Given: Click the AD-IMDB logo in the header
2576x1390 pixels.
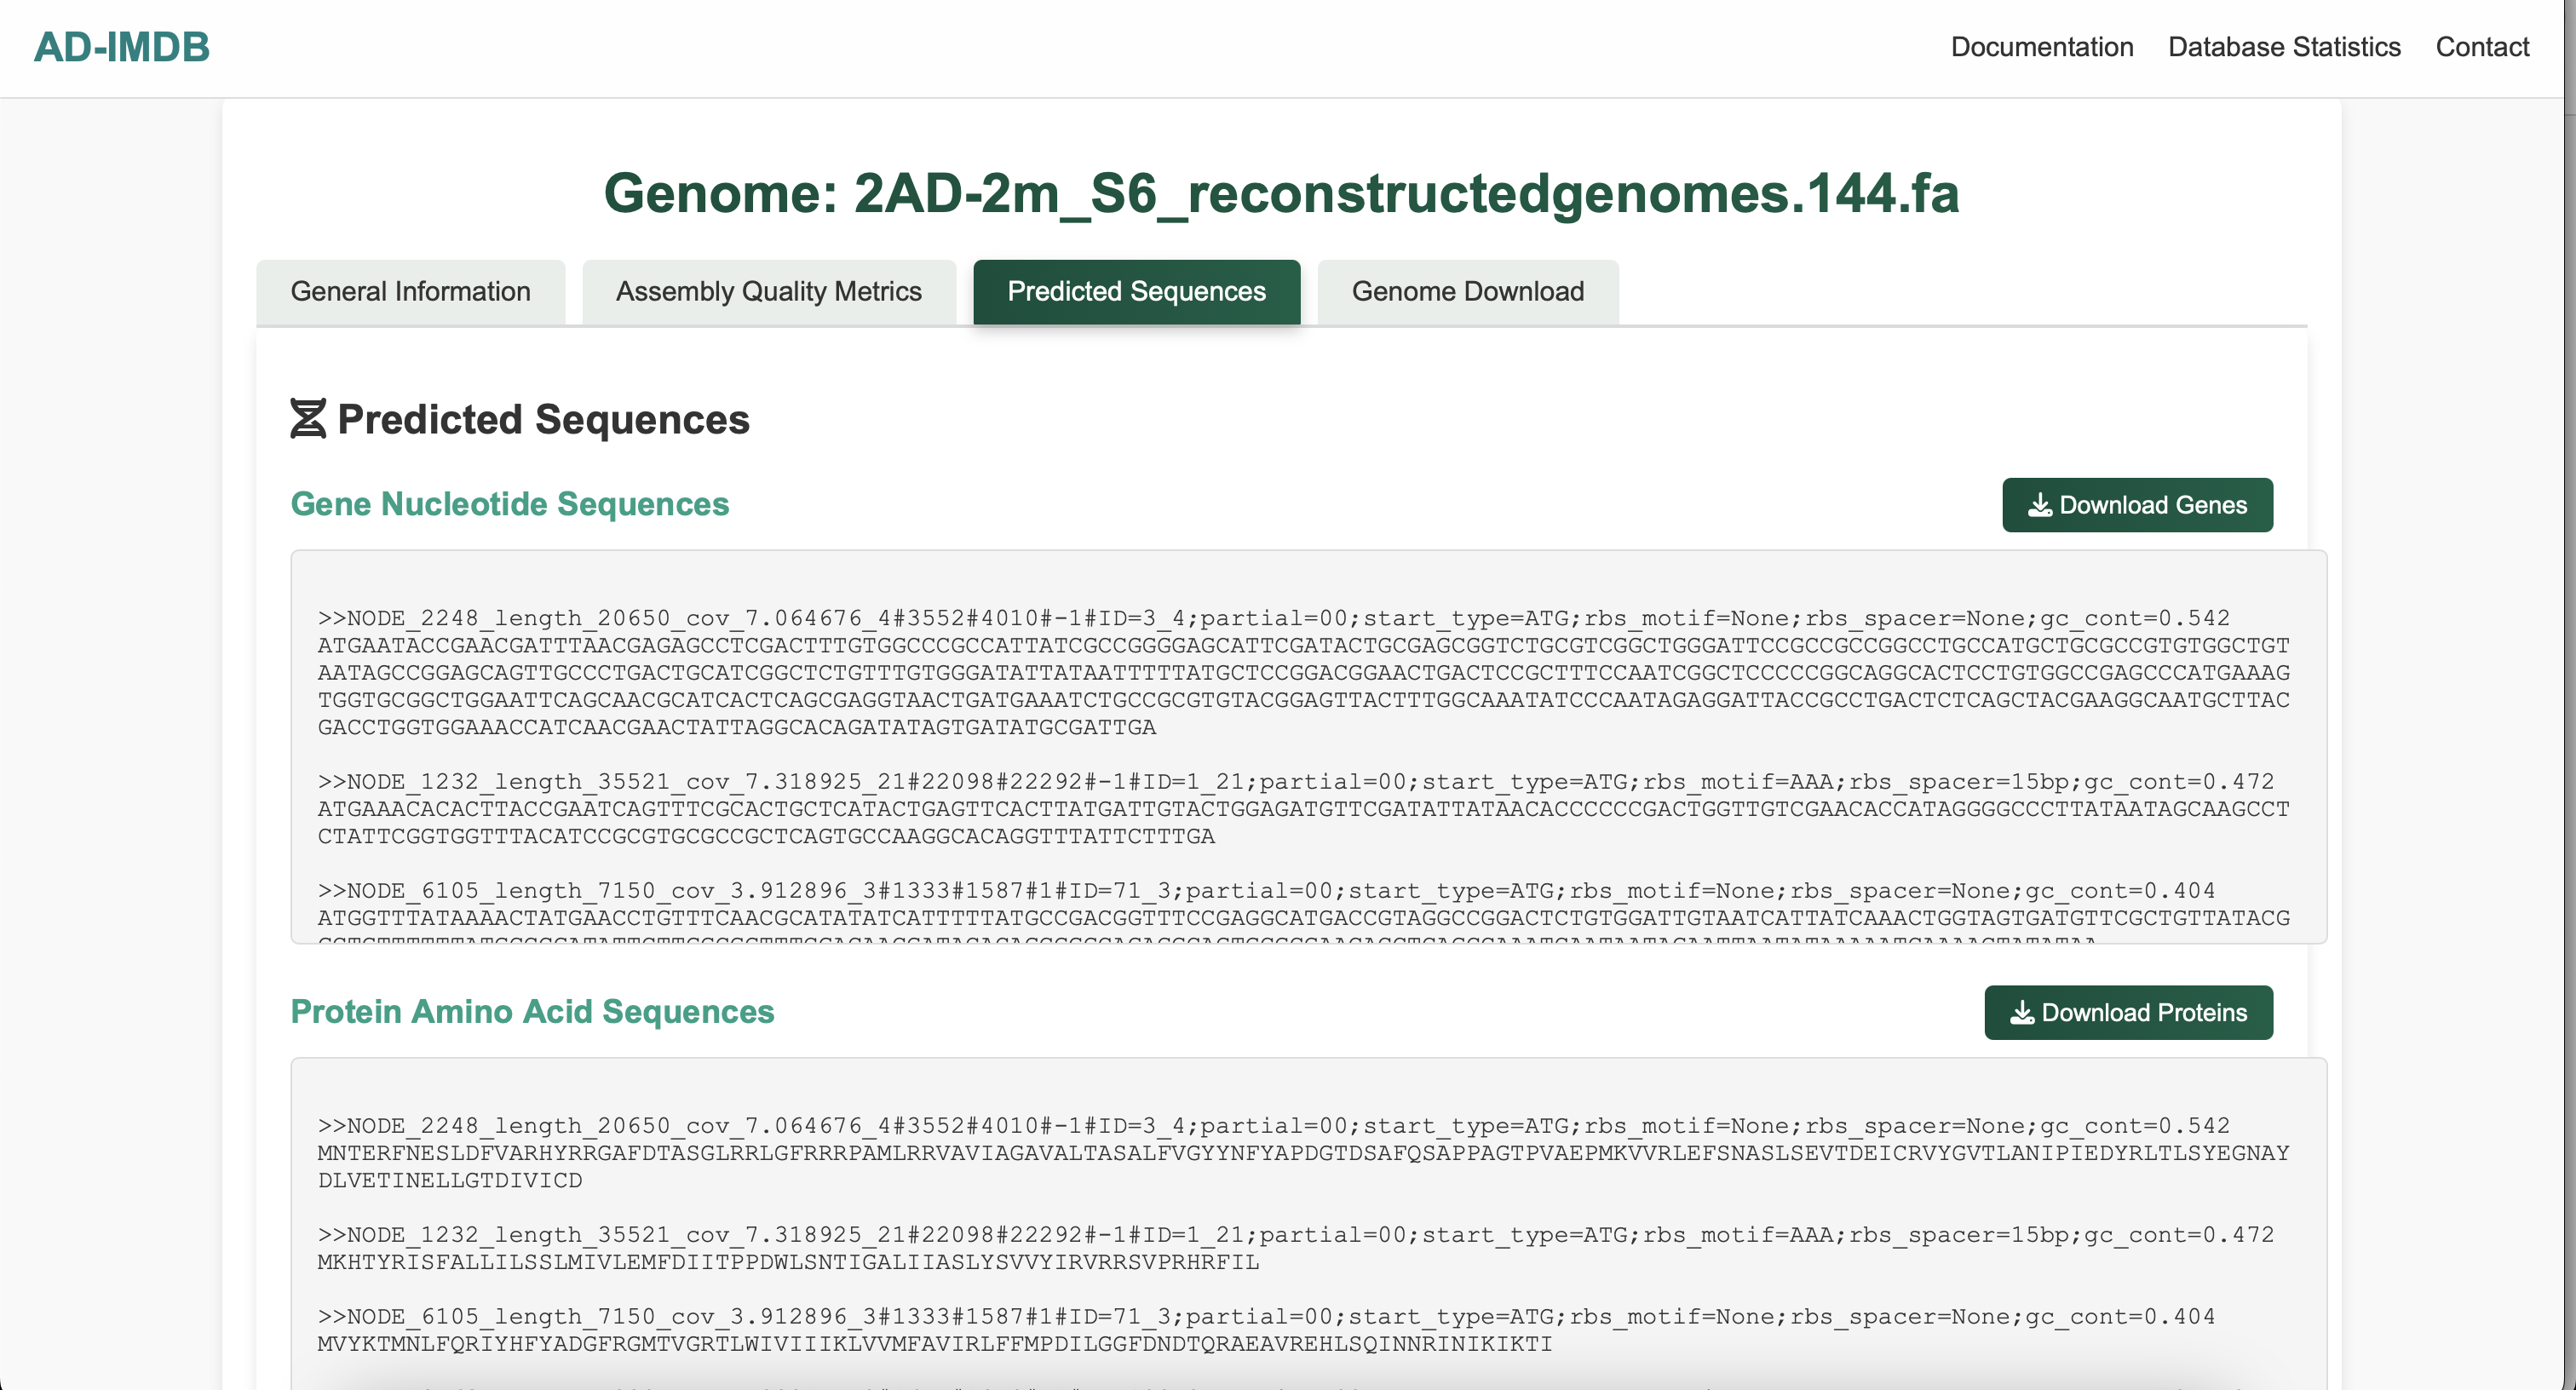Looking at the screenshot, I should [x=121, y=46].
